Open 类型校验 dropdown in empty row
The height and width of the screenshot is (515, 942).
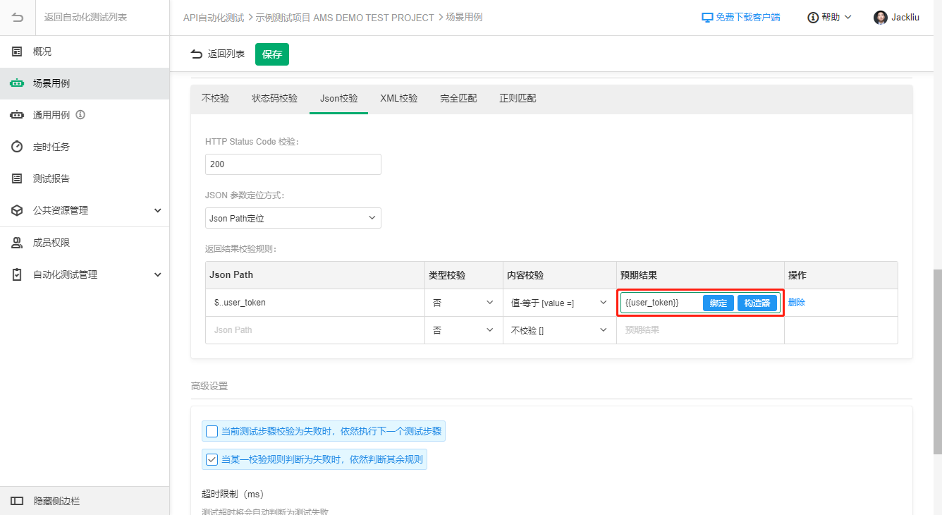point(463,330)
